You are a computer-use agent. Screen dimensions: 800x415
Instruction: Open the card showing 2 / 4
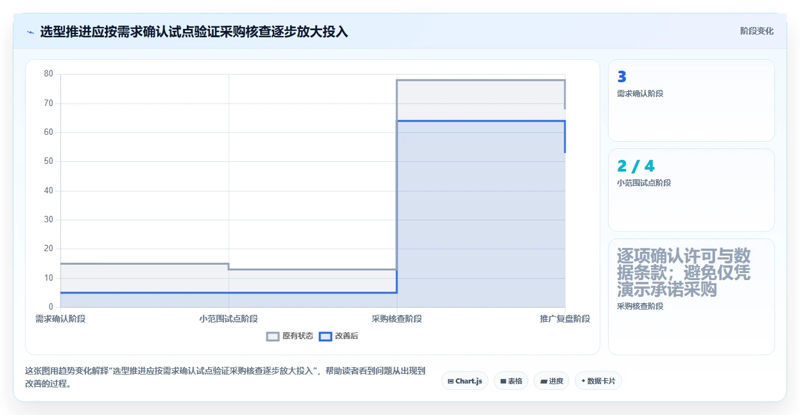tap(691, 190)
